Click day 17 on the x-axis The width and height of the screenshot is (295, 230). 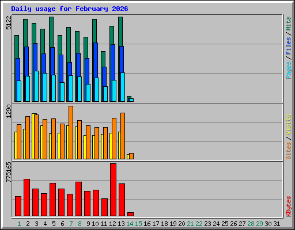click(x=156, y=224)
